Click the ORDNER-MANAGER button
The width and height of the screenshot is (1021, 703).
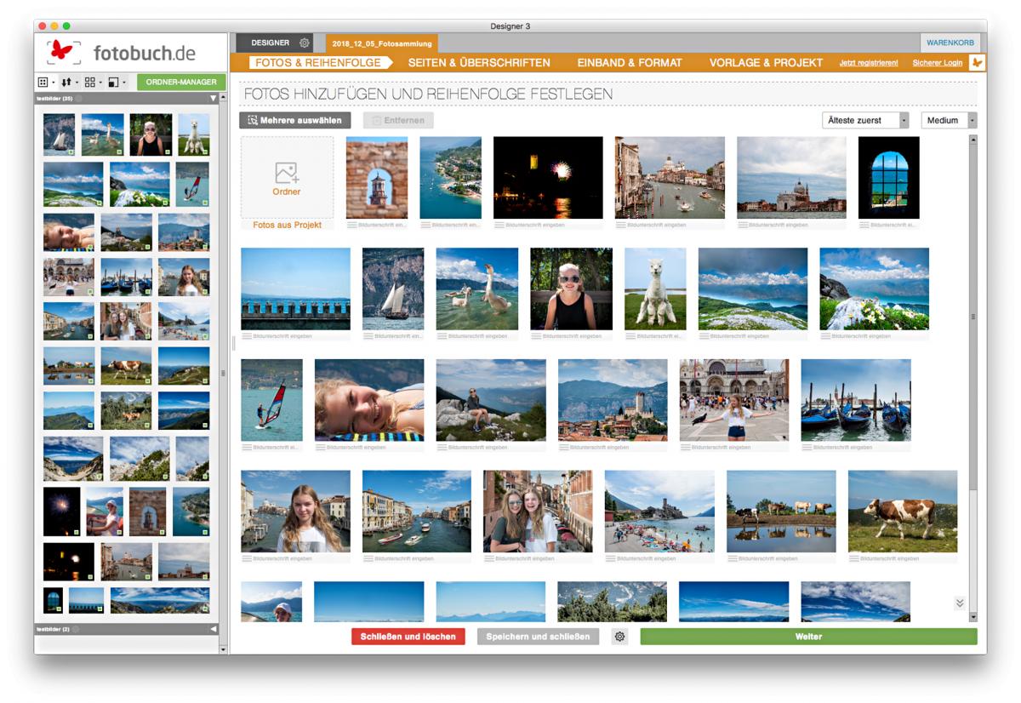(181, 83)
